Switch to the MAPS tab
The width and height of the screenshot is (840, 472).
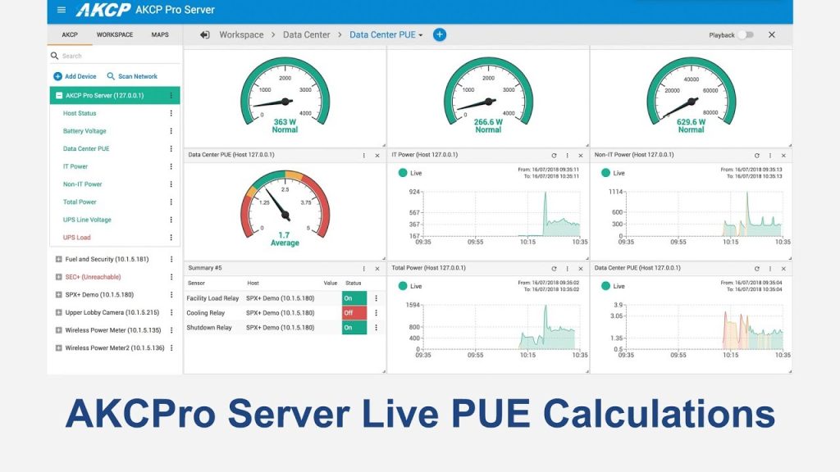coord(160,34)
